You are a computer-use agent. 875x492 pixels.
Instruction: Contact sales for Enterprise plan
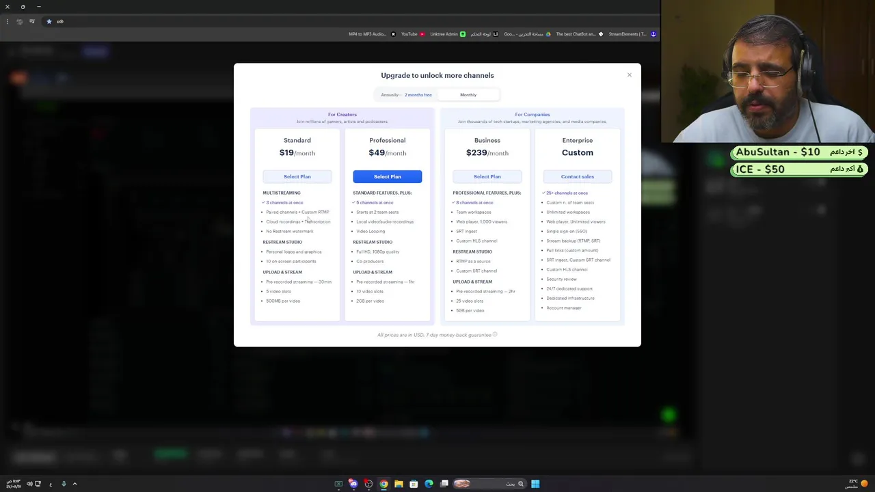click(578, 176)
